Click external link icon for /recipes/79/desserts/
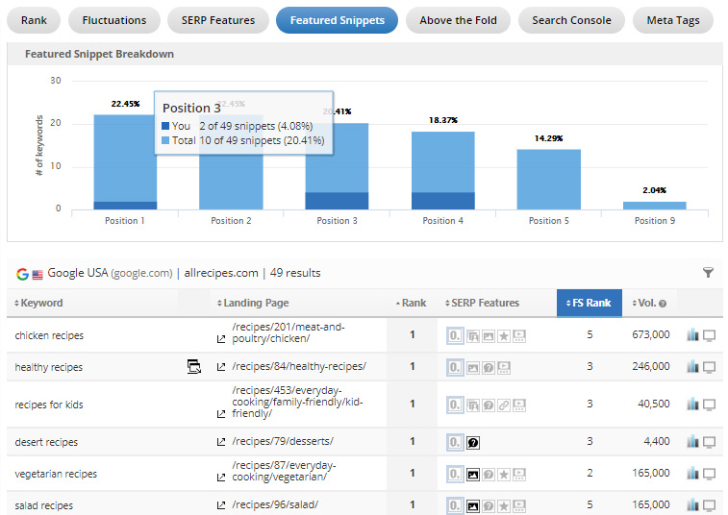The image size is (728, 515). [x=221, y=442]
